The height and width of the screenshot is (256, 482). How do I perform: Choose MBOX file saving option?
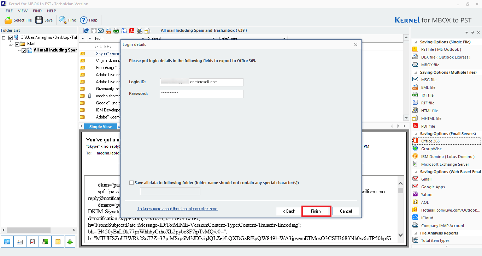pyautogui.click(x=430, y=65)
